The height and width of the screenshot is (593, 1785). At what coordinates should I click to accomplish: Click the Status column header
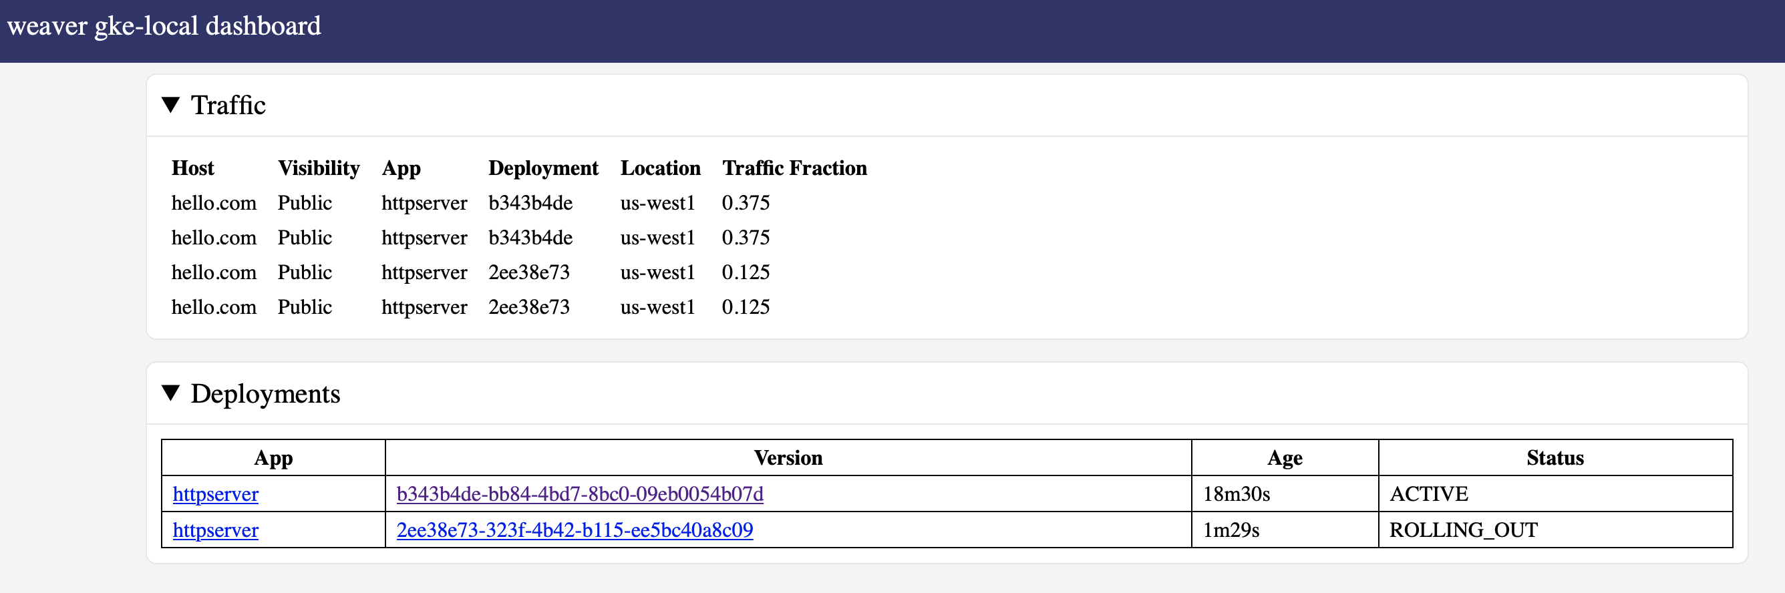pos(1555,458)
